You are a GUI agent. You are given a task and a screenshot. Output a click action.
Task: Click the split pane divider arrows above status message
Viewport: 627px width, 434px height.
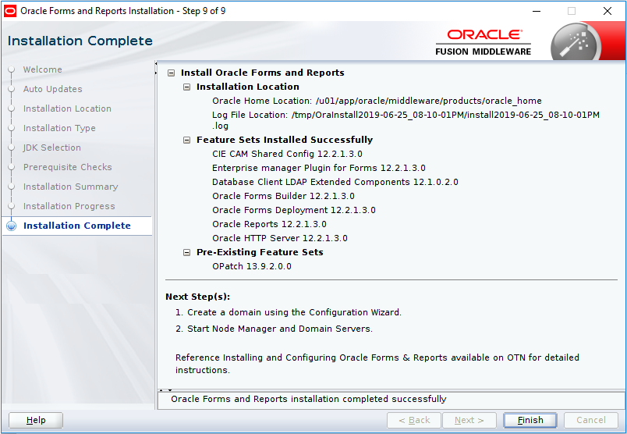click(163, 390)
